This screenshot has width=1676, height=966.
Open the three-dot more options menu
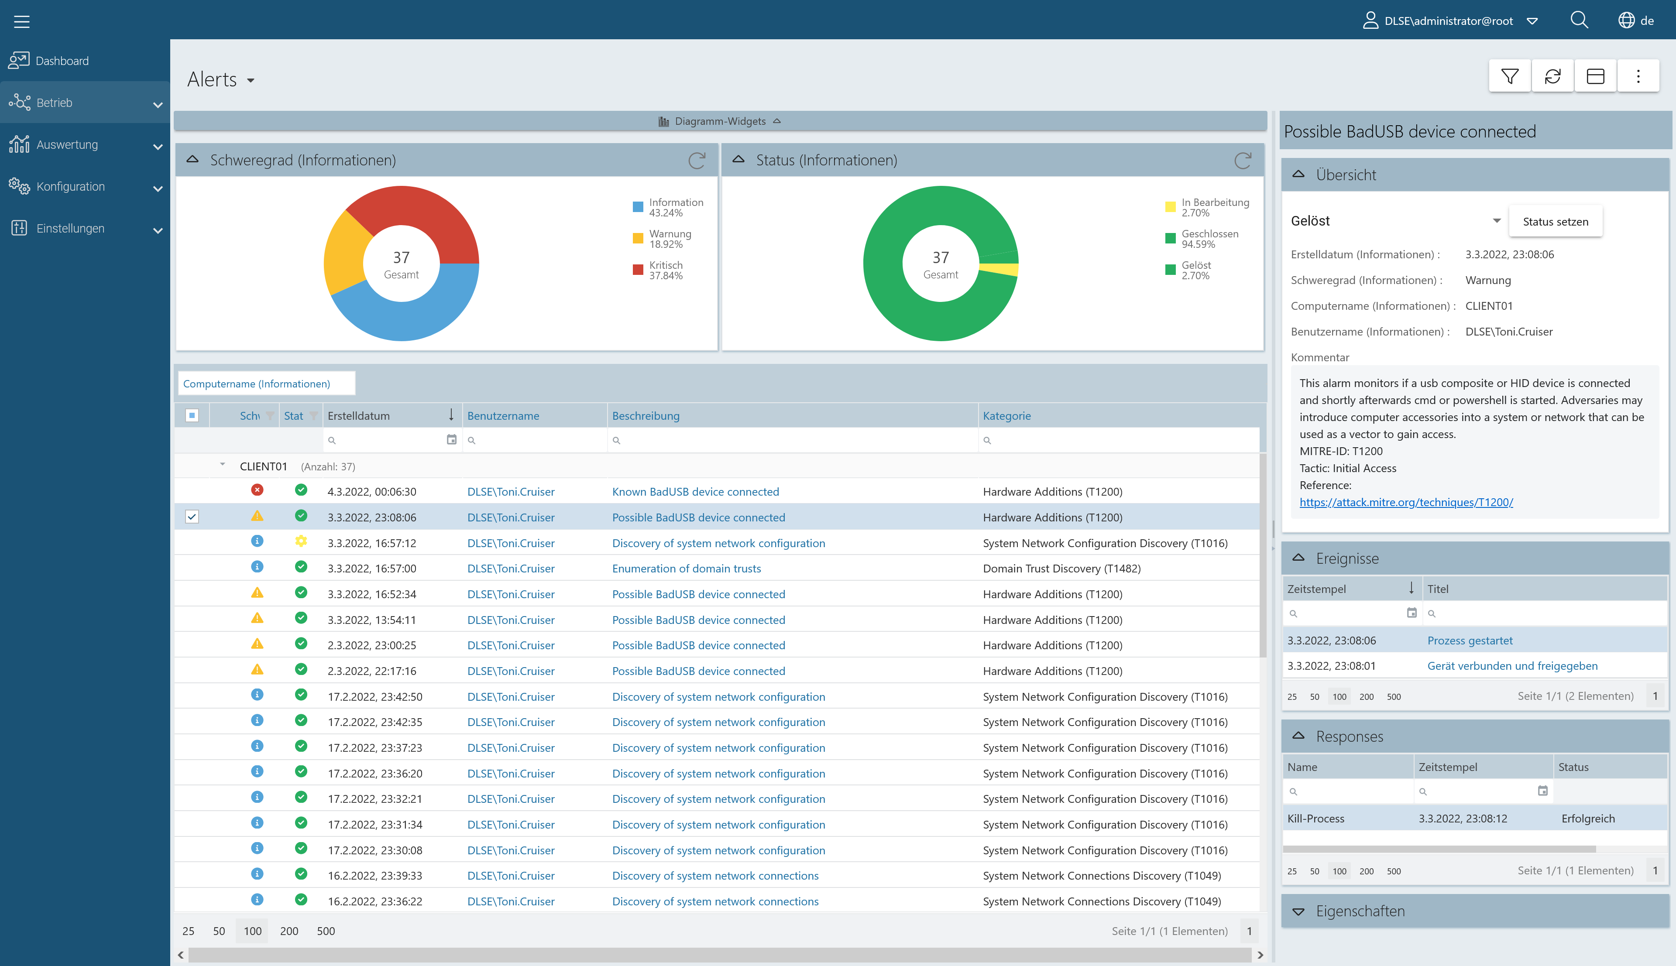tap(1638, 76)
